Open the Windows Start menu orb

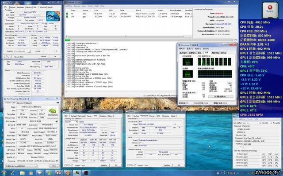click(x=4, y=173)
